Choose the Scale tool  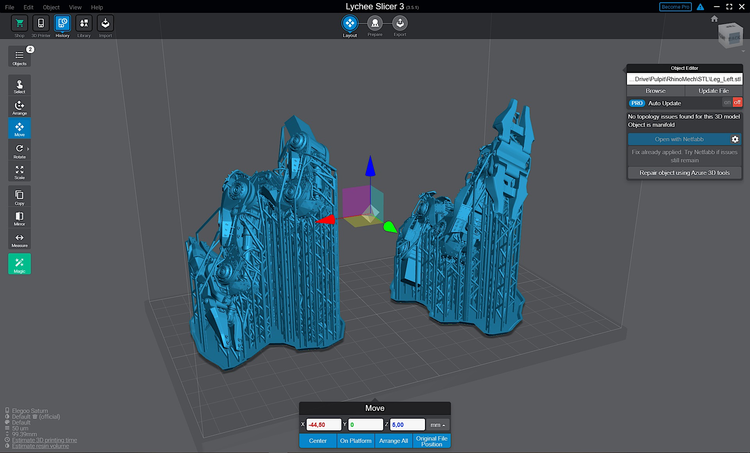pos(20,172)
